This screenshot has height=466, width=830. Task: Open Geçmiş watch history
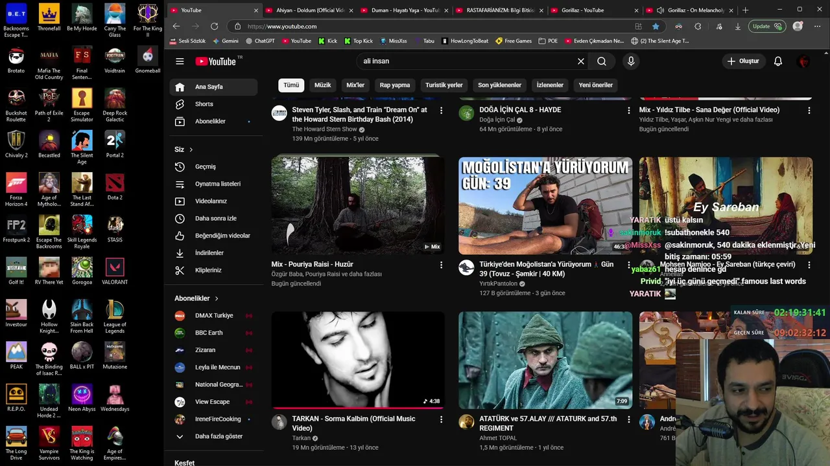pos(213,166)
